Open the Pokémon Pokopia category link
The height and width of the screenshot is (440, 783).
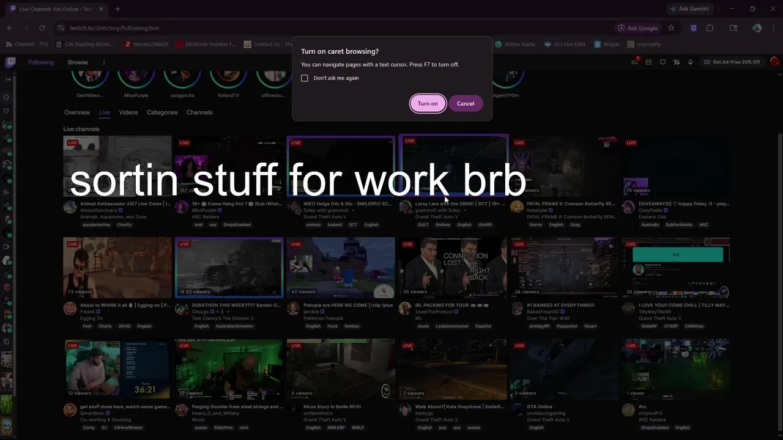click(323, 318)
